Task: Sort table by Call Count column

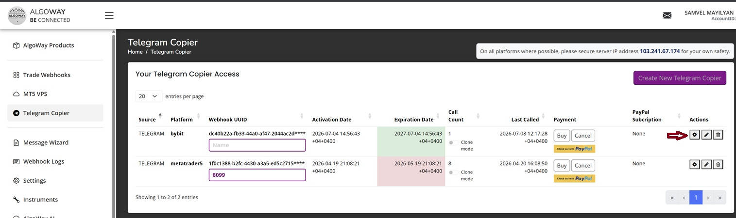Action: click(464, 116)
